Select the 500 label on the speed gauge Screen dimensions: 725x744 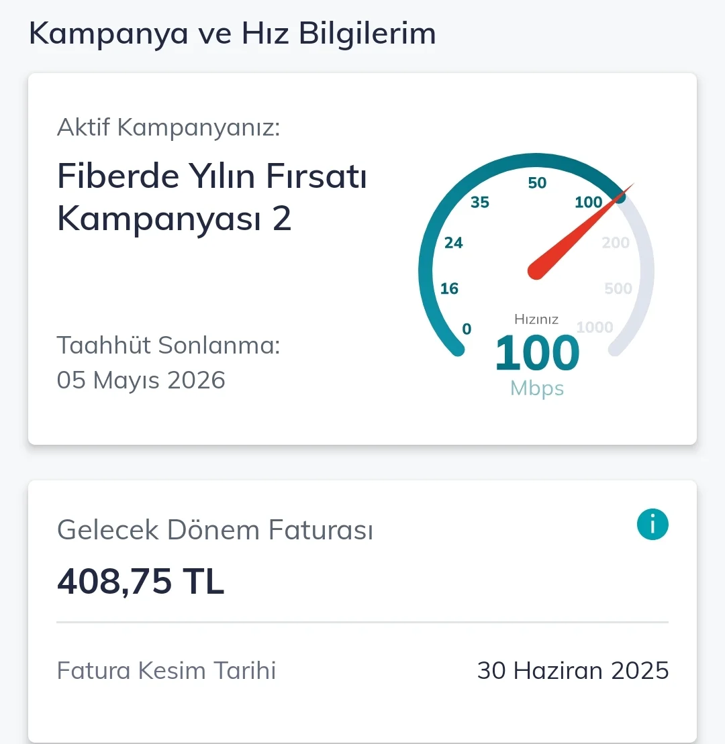618,288
